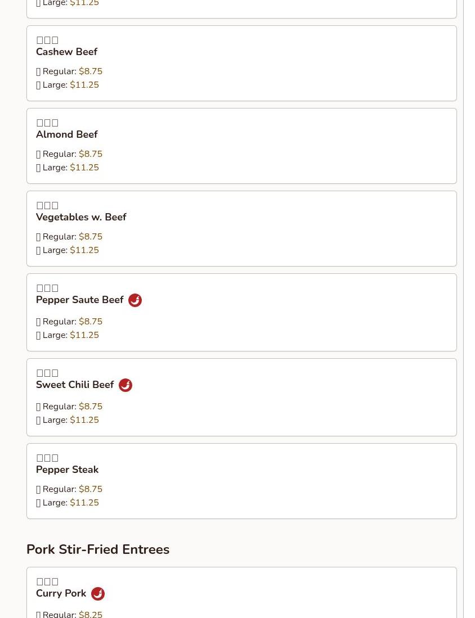Click the Pork Stir-Fried Entrees section heading

click(98, 549)
